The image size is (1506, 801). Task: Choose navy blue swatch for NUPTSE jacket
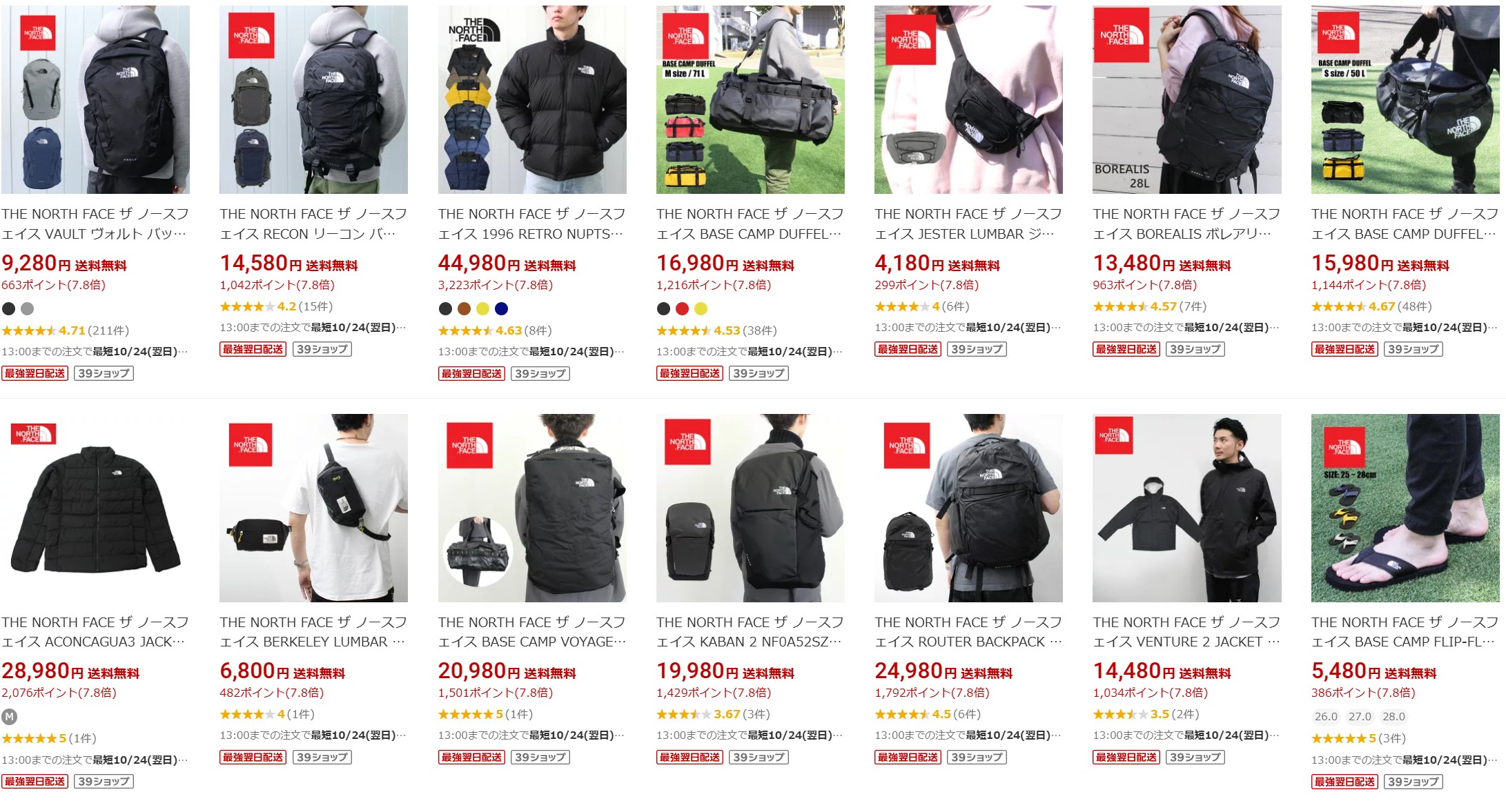click(501, 308)
